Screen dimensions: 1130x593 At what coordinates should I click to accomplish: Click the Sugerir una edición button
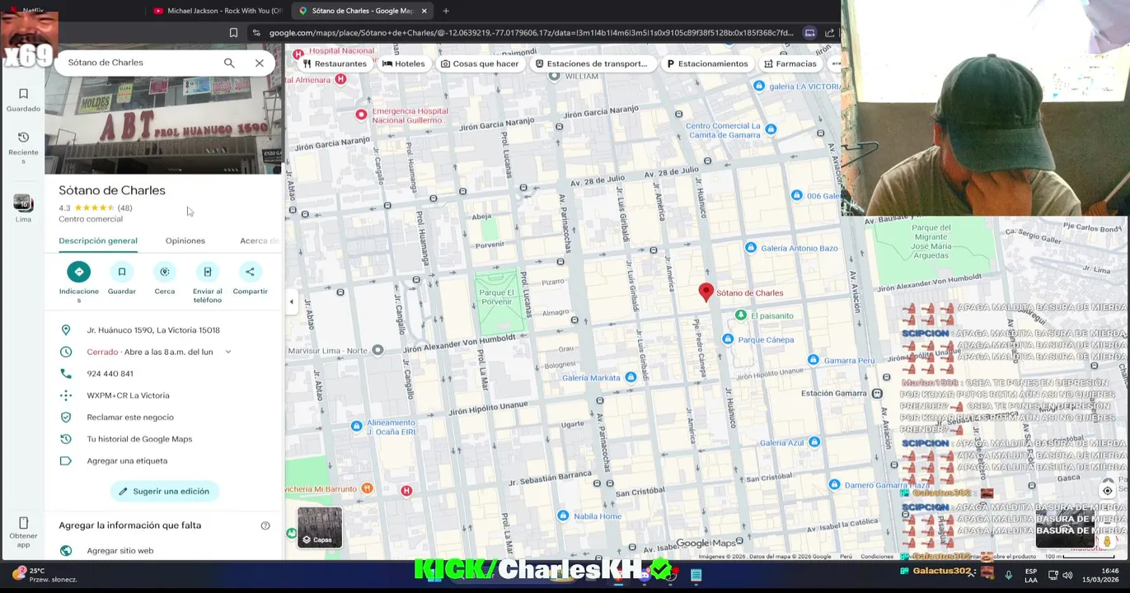pos(164,492)
